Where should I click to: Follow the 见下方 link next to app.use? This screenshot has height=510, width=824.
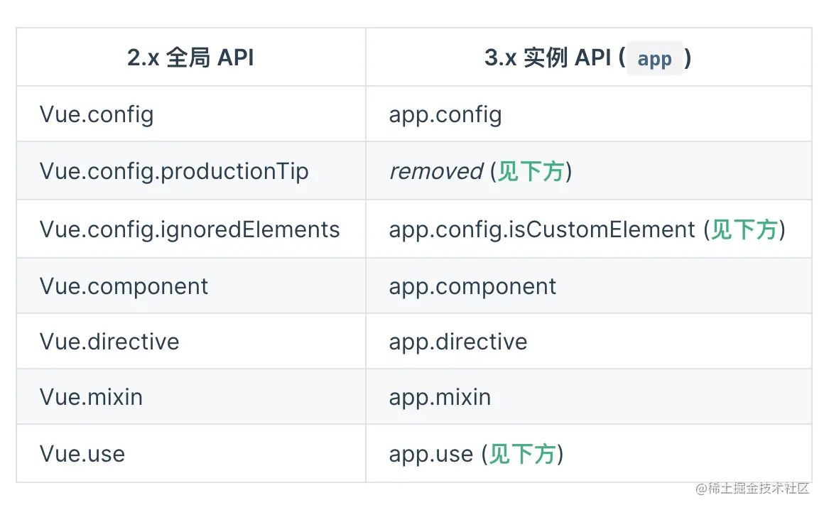522,454
